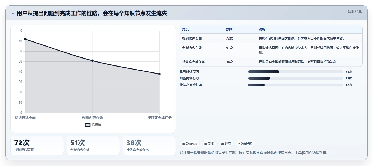Click the 说明 column header in the table
This screenshot has width=373, height=166.
262,29
